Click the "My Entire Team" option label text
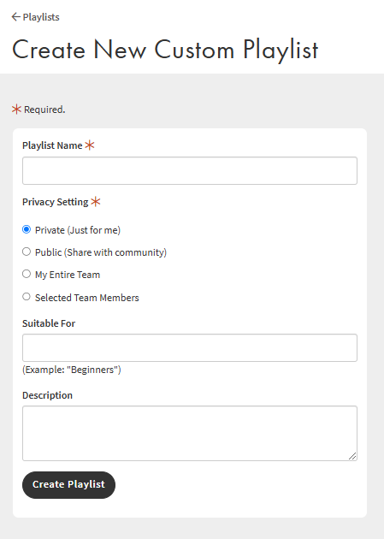Screen dimensions: 384x539 click(68, 275)
